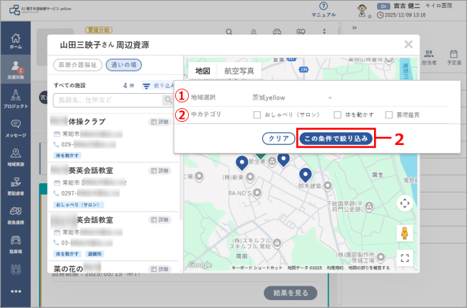Expand the 絞り込み filter panel
This screenshot has height=308, width=467.
(x=158, y=86)
